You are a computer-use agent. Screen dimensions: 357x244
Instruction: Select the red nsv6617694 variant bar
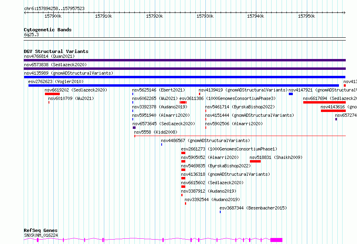point(325,102)
